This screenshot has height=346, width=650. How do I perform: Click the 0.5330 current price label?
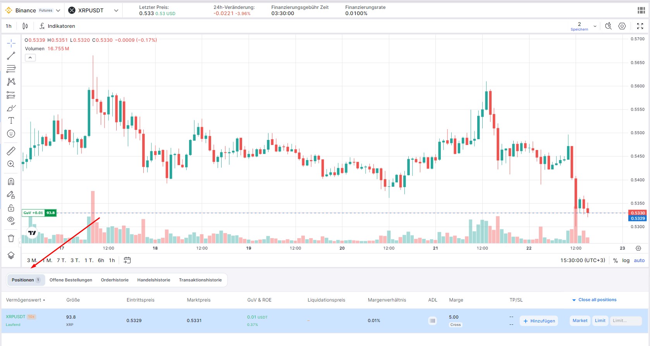(638, 213)
